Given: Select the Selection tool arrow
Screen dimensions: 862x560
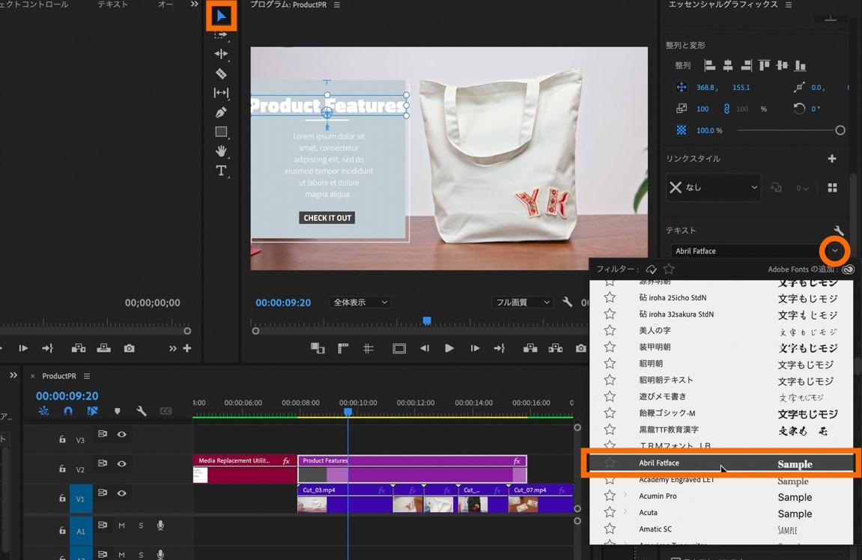Looking at the screenshot, I should 221,16.
